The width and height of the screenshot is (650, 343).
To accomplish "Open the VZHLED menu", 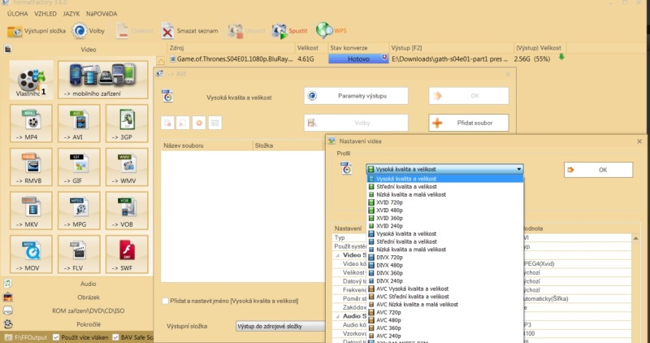I will [x=45, y=14].
